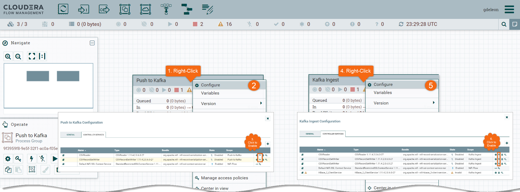The width and height of the screenshot is (520, 192).
Task: Open access policies key in Operate panel
Action: [18, 159]
